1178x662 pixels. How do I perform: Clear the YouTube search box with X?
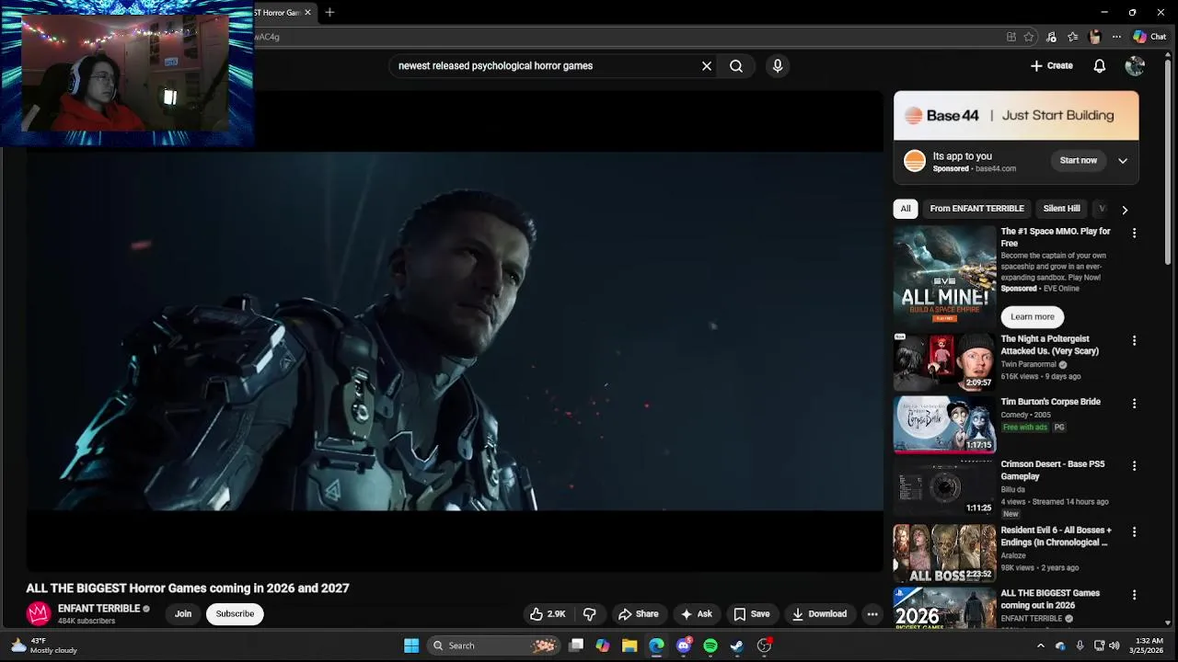pyautogui.click(x=707, y=66)
